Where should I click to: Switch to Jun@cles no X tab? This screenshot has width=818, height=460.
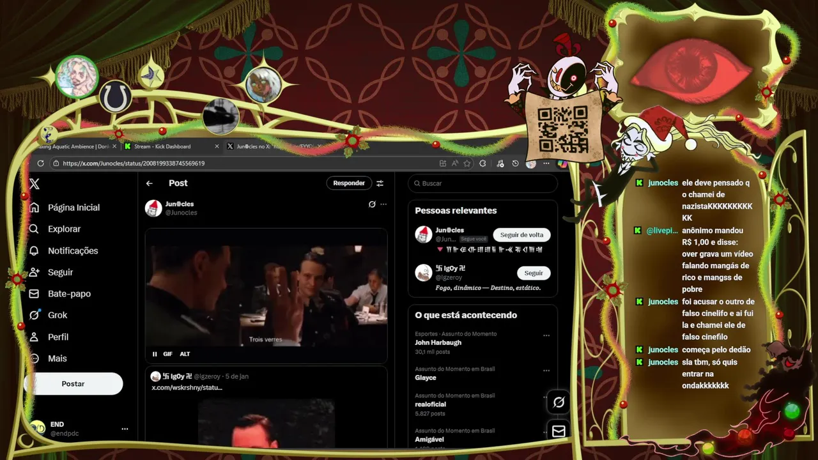(x=275, y=146)
